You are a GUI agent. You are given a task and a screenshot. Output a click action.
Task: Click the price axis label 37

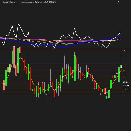coord(124,77)
